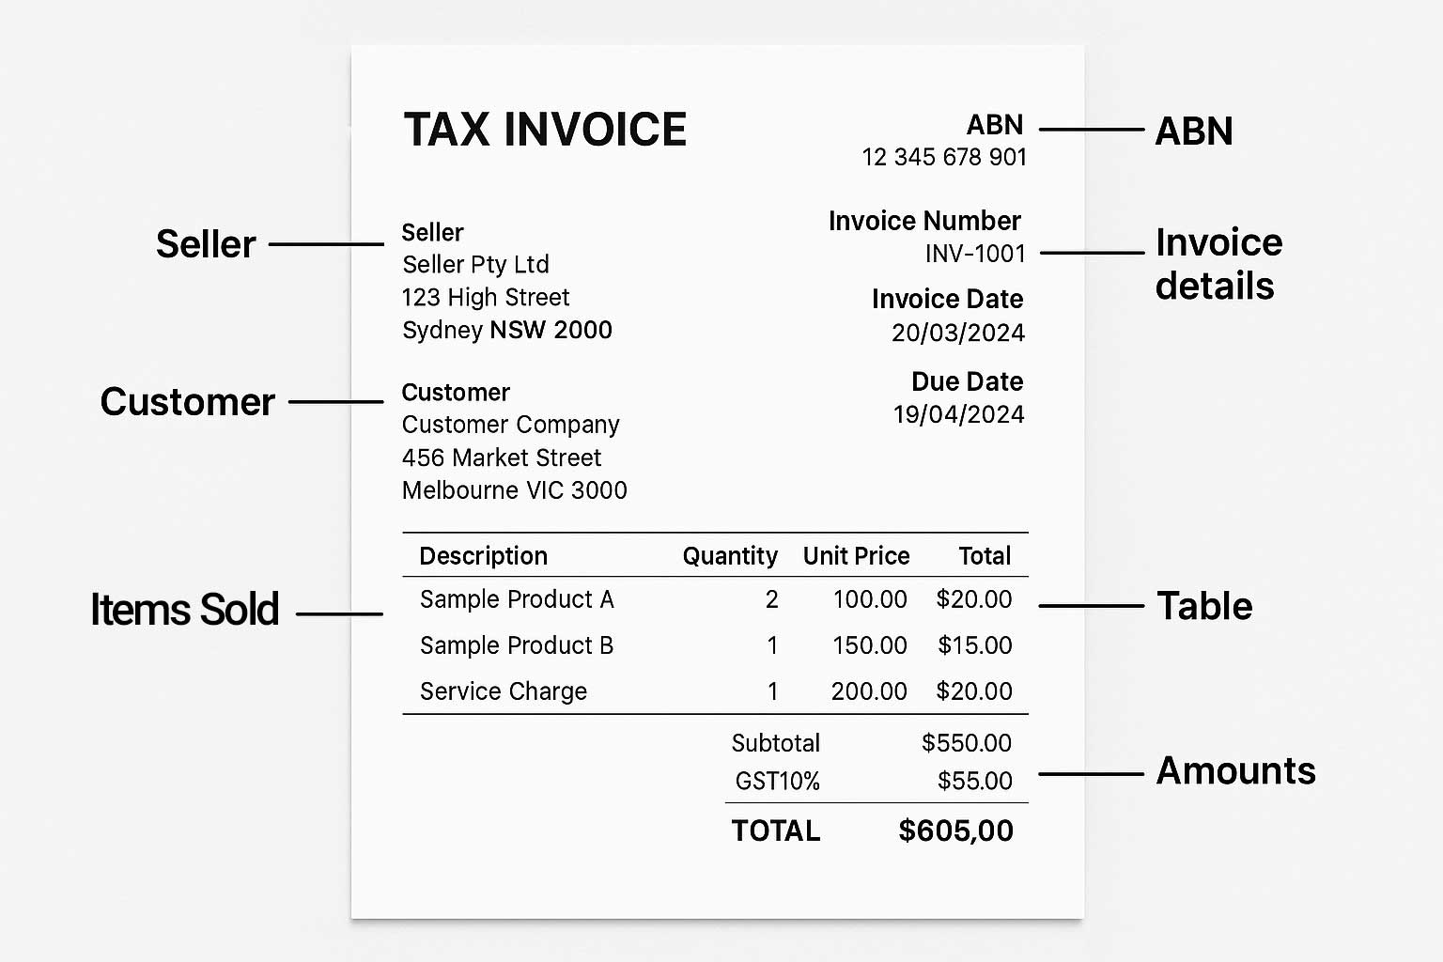Click the Quantity column header
This screenshot has width=1443, height=962.
[x=729, y=556]
